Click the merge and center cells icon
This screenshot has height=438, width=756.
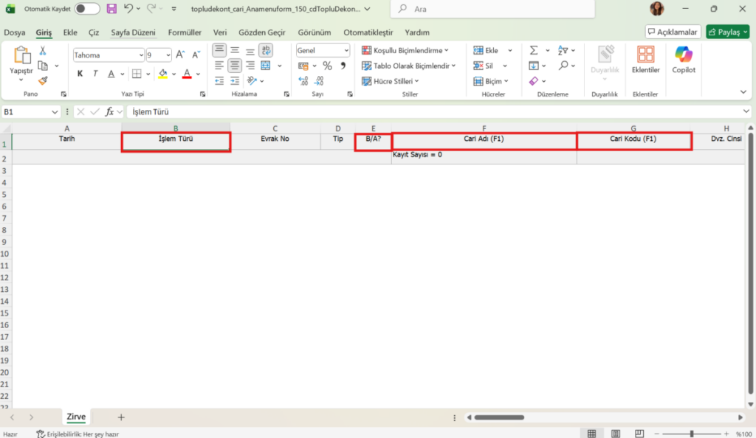click(266, 66)
